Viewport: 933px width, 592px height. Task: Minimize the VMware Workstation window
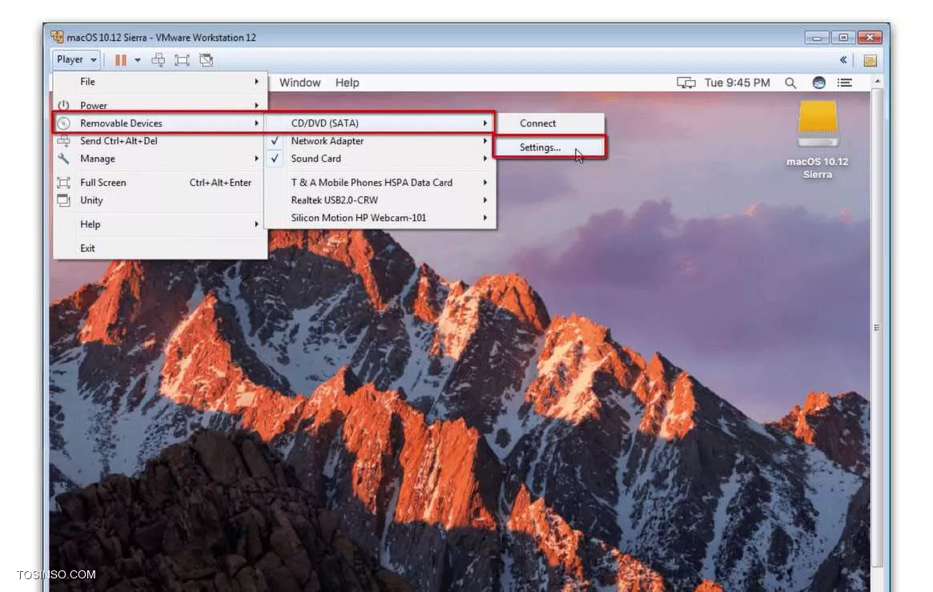817,38
